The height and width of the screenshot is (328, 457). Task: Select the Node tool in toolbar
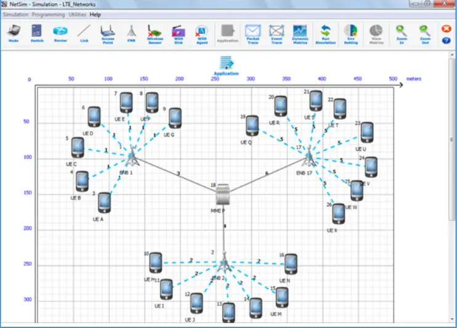[x=14, y=33]
